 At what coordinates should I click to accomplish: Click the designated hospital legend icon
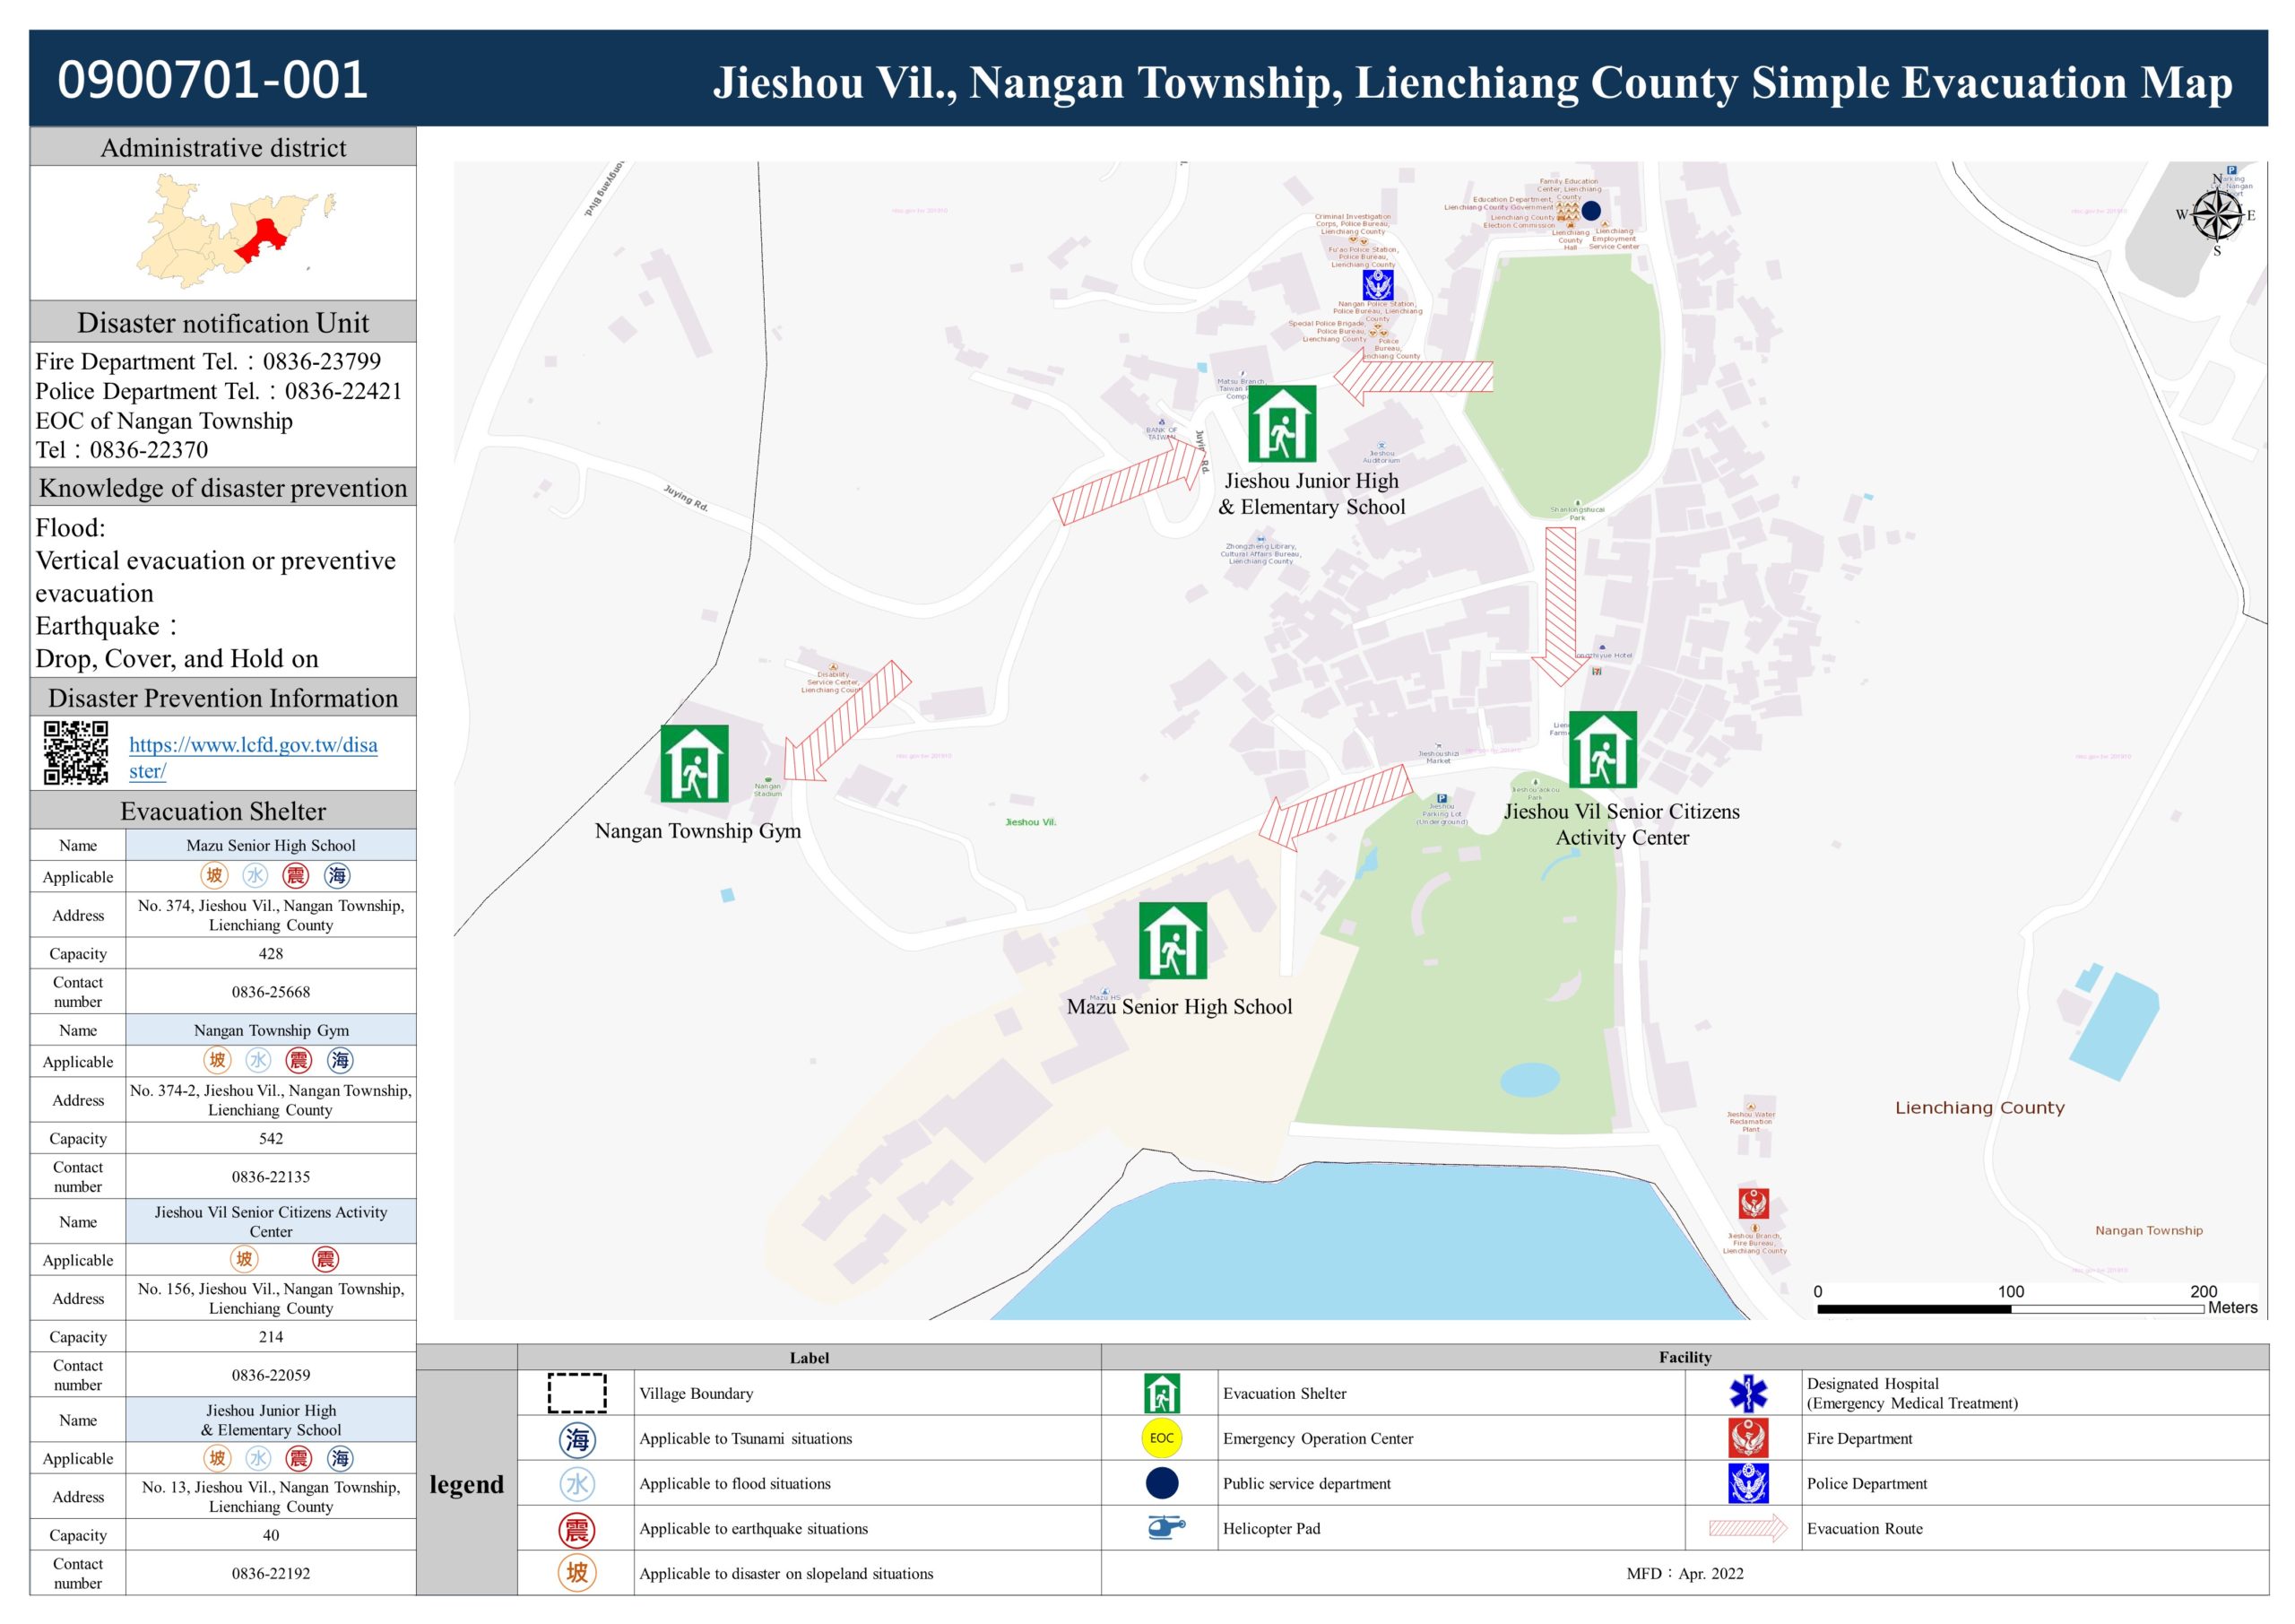(x=1747, y=1393)
